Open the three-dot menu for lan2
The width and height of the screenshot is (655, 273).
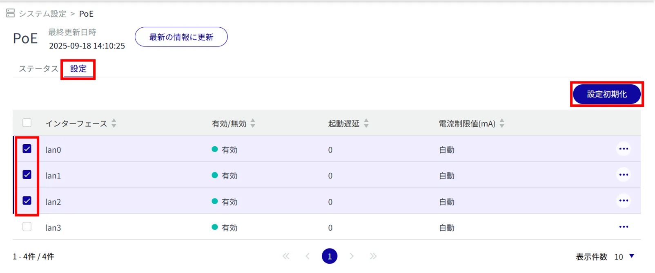tap(623, 201)
